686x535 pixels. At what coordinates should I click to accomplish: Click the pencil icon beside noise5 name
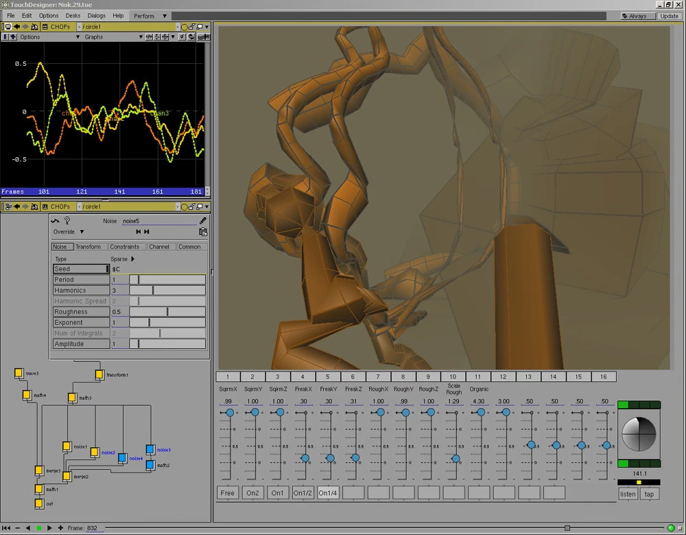pyautogui.click(x=203, y=221)
